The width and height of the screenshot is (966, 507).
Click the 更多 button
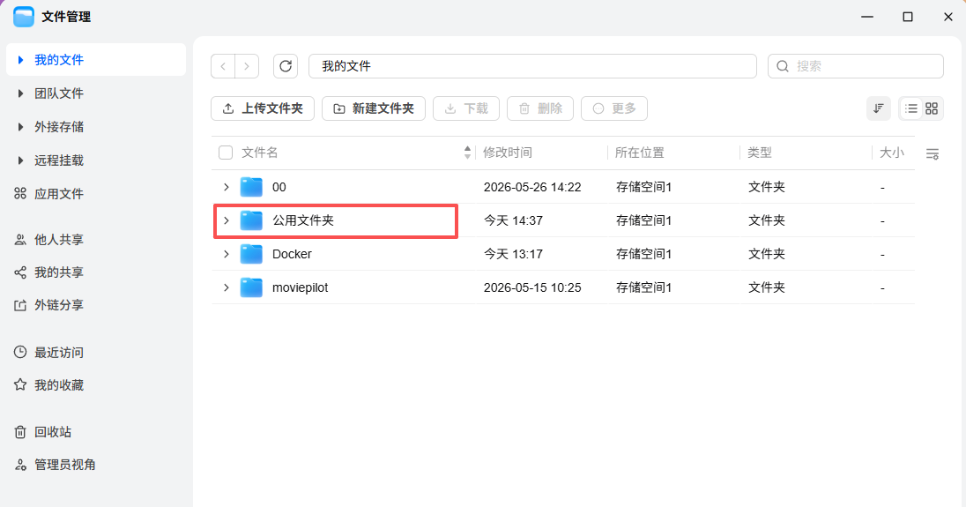click(x=614, y=108)
